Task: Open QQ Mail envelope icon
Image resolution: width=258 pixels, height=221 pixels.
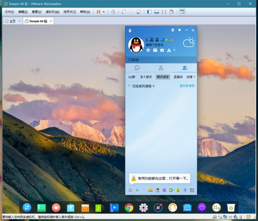Action: pyautogui.click(x=155, y=50)
